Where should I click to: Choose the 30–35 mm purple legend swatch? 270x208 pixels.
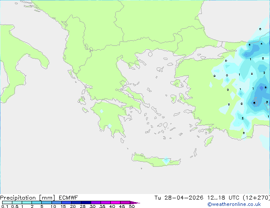point(95,202)
